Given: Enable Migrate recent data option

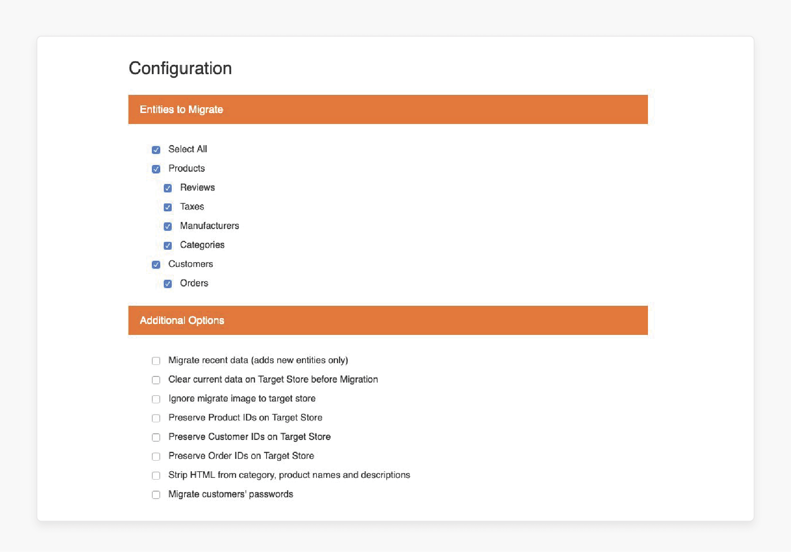Looking at the screenshot, I should coord(156,361).
